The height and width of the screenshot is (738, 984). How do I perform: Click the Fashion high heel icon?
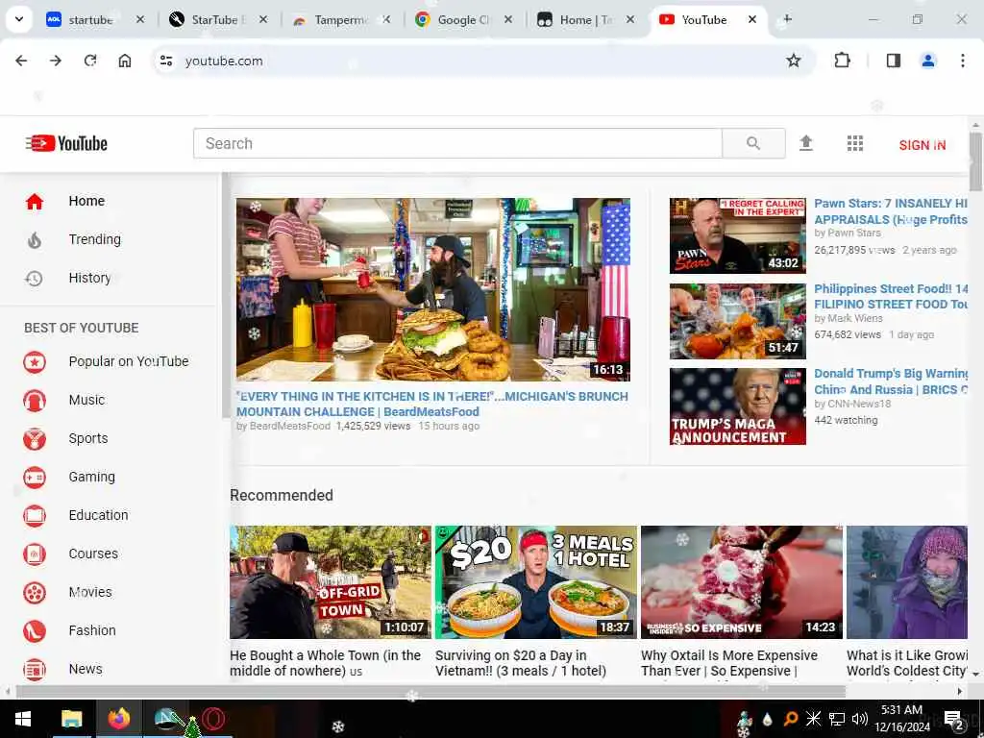point(35,630)
